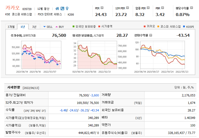Open the 상대수익률 help icon
Viewport: 199px width, 138px height.
tap(151, 35)
